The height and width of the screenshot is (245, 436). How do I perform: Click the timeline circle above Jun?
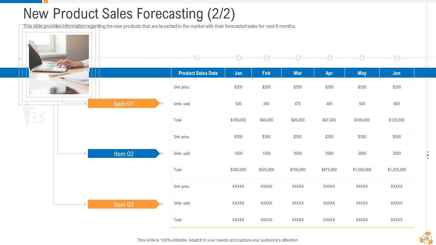pos(397,58)
